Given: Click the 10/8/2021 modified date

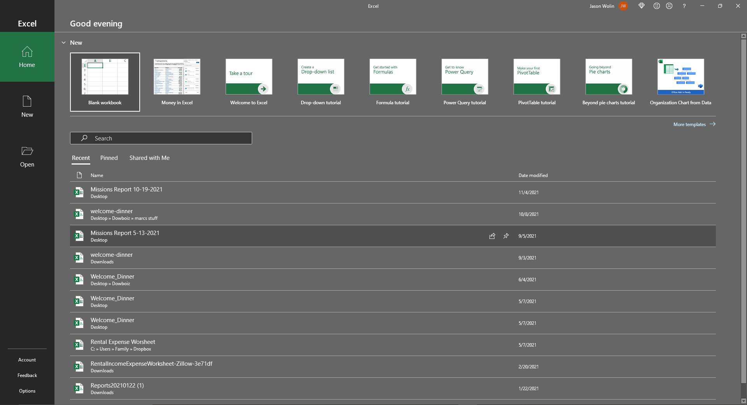Looking at the screenshot, I should click(x=528, y=214).
